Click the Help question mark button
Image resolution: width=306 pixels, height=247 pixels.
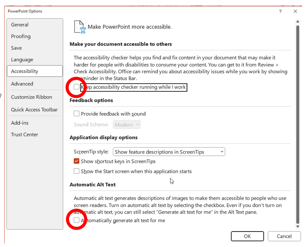click(280, 12)
